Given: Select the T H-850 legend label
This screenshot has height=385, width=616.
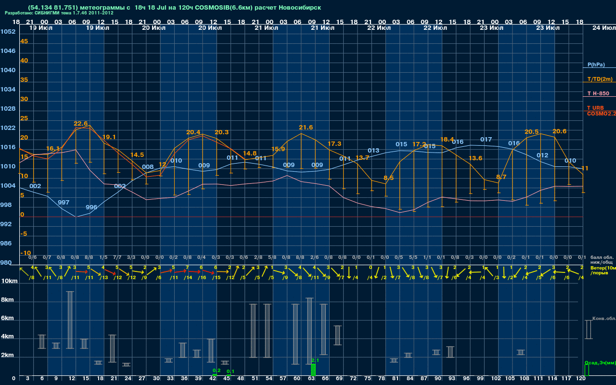Looking at the screenshot, I should [x=598, y=93].
